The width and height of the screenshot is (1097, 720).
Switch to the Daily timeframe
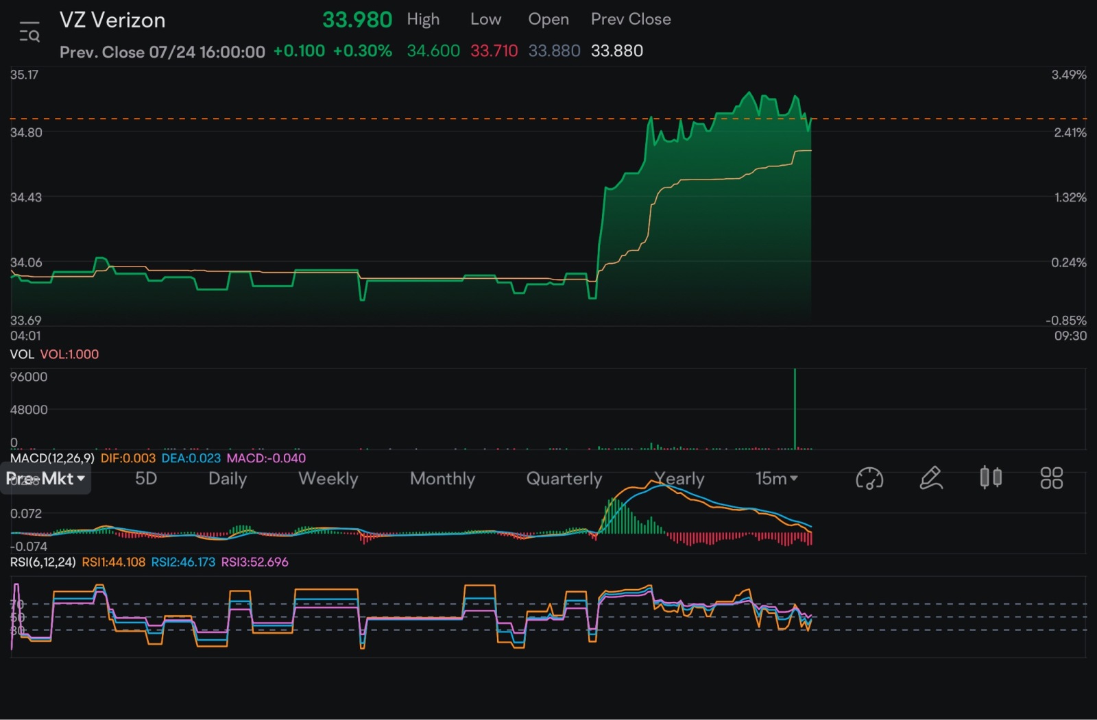(x=228, y=479)
